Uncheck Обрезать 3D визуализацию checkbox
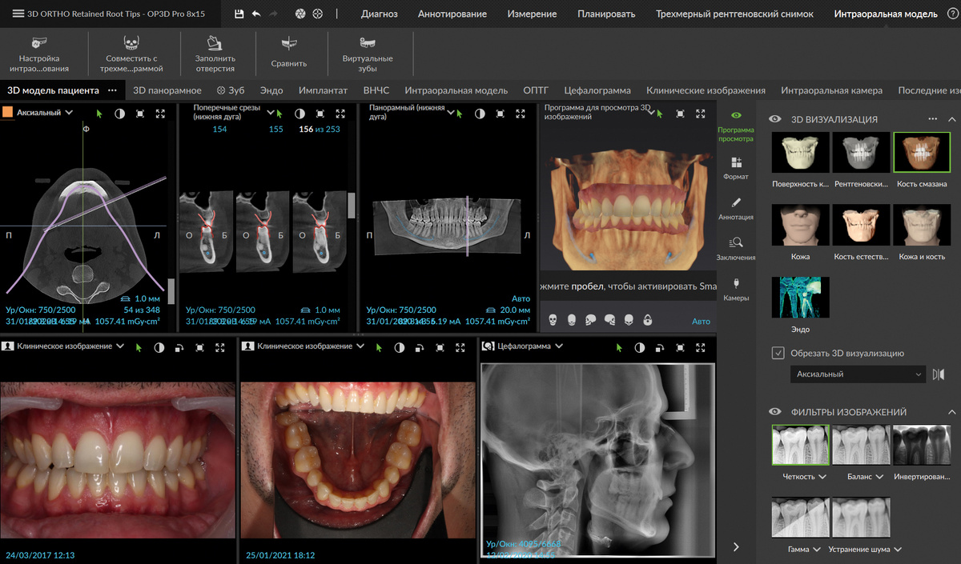This screenshot has width=961, height=564. [778, 353]
